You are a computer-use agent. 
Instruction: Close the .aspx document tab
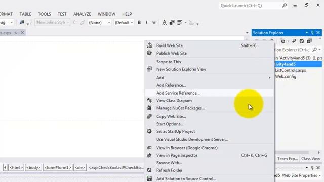(22, 33)
